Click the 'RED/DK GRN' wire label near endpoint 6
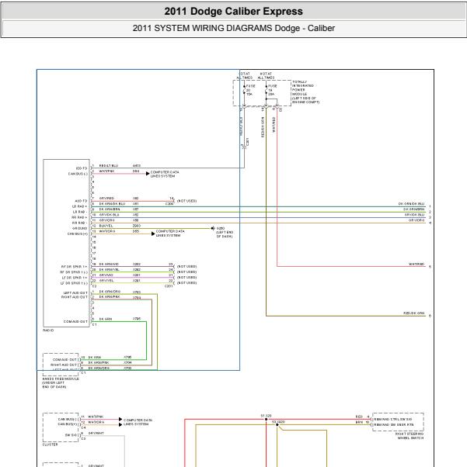467x467 pixels. coord(414,313)
